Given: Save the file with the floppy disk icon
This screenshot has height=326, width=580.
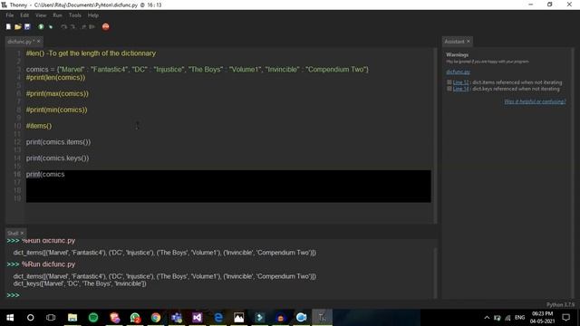Looking at the screenshot, I should point(27,26).
